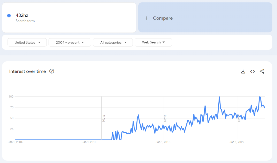This screenshot has width=277, height=163.
Task: Open the Note marker near Jan 1, 2016
Action: point(165,118)
